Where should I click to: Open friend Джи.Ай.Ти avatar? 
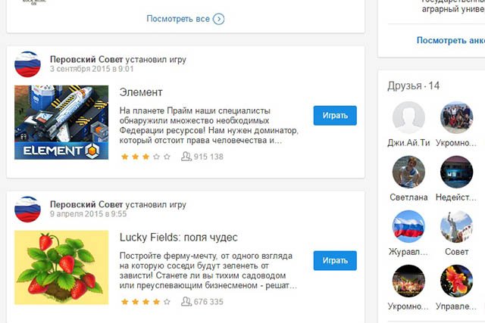point(408,117)
